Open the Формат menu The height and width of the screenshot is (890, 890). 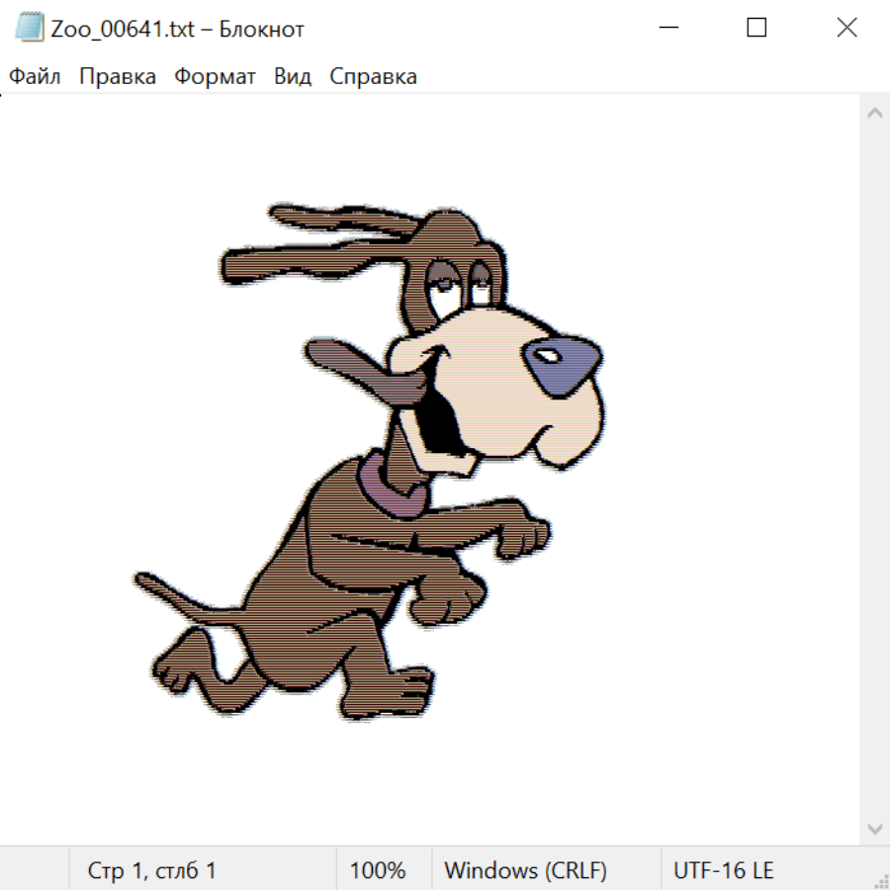point(215,77)
